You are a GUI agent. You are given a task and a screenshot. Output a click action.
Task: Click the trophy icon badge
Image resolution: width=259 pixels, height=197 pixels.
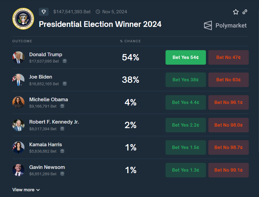pyautogui.click(x=44, y=12)
